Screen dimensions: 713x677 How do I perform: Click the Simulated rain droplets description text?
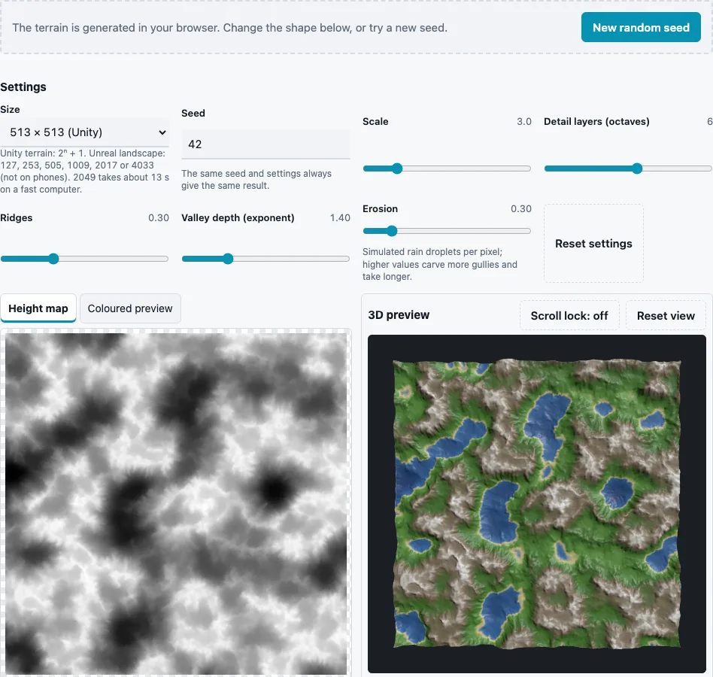pos(440,264)
